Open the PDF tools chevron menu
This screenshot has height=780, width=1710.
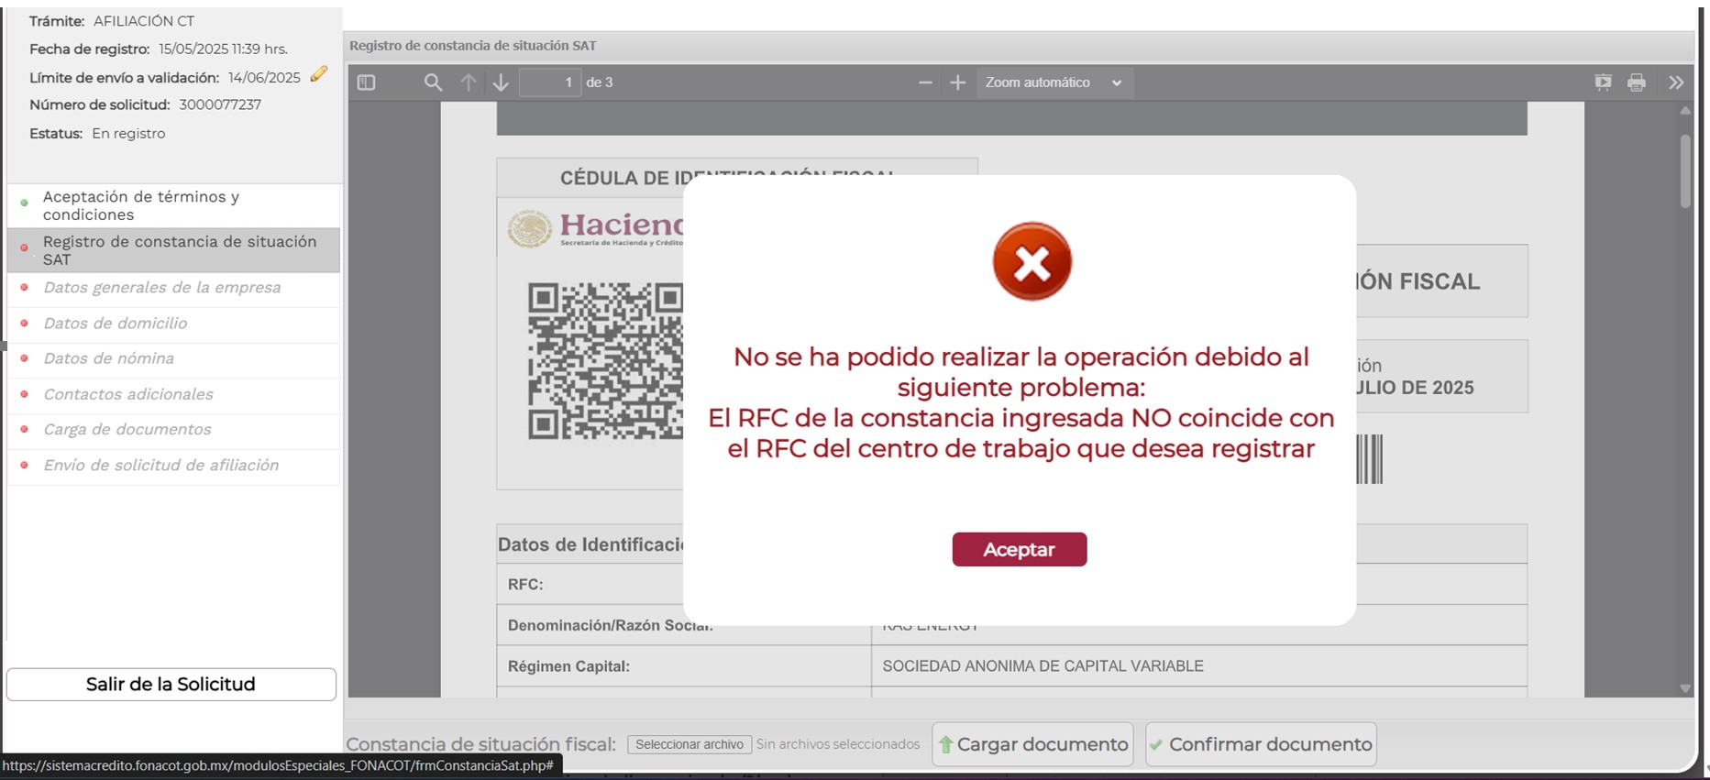1676,82
